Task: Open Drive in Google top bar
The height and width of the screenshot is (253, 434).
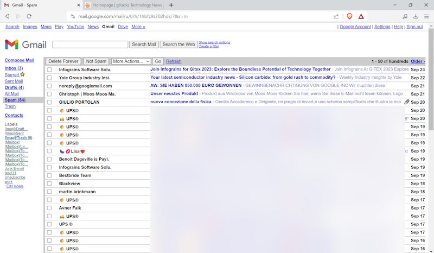Action: click(123, 27)
